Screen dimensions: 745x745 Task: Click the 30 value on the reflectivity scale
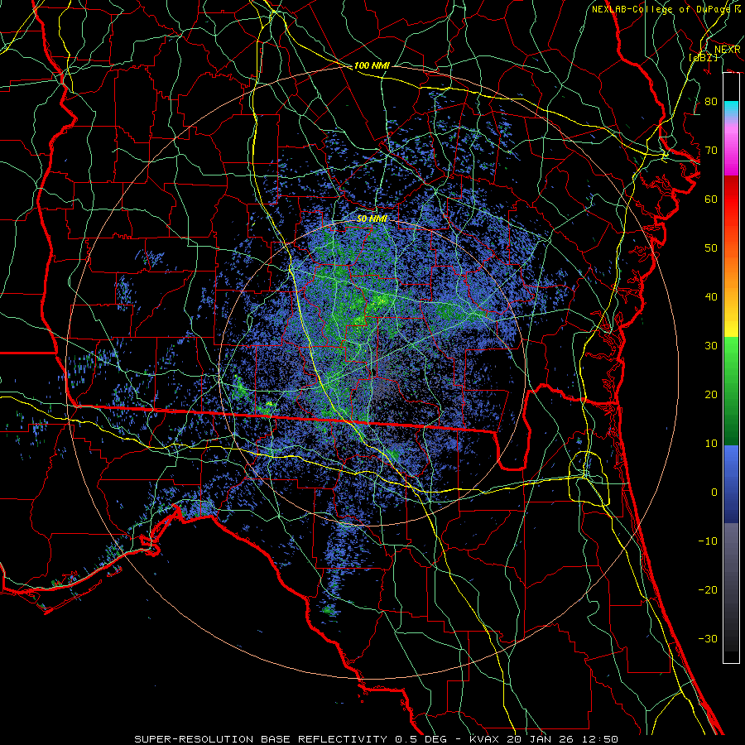pos(711,345)
